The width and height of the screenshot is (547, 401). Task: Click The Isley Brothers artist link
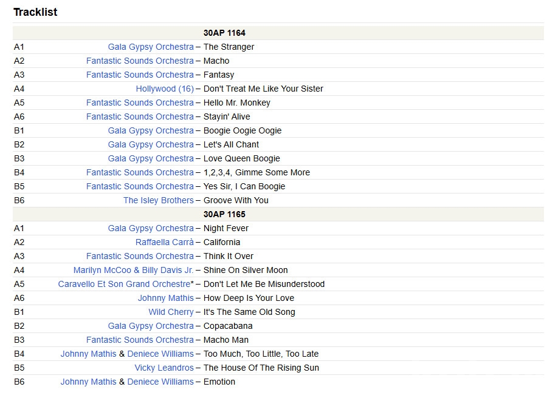158,200
